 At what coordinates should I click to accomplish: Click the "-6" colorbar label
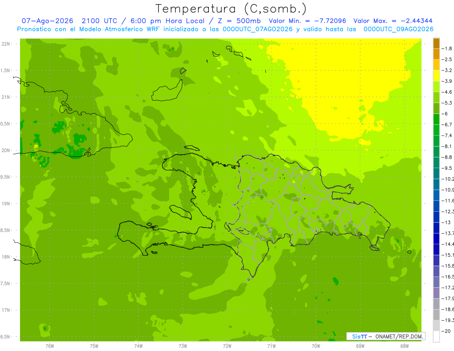coord(445,114)
